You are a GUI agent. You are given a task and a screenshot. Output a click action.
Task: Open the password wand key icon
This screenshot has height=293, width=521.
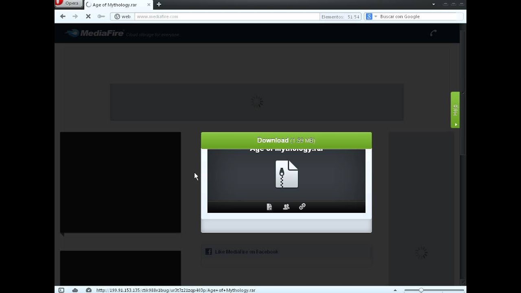click(101, 16)
